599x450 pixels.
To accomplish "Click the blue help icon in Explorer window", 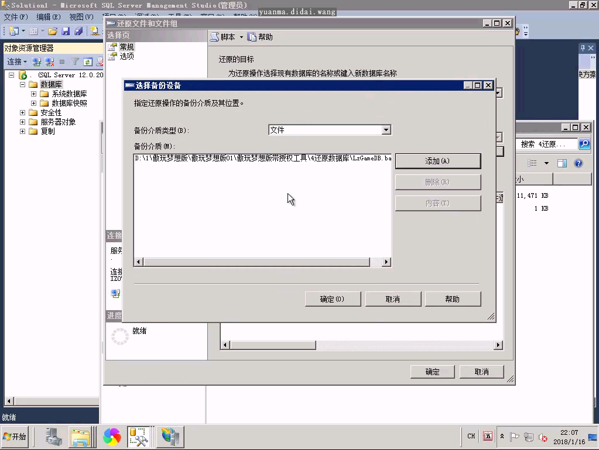I will (x=579, y=163).
